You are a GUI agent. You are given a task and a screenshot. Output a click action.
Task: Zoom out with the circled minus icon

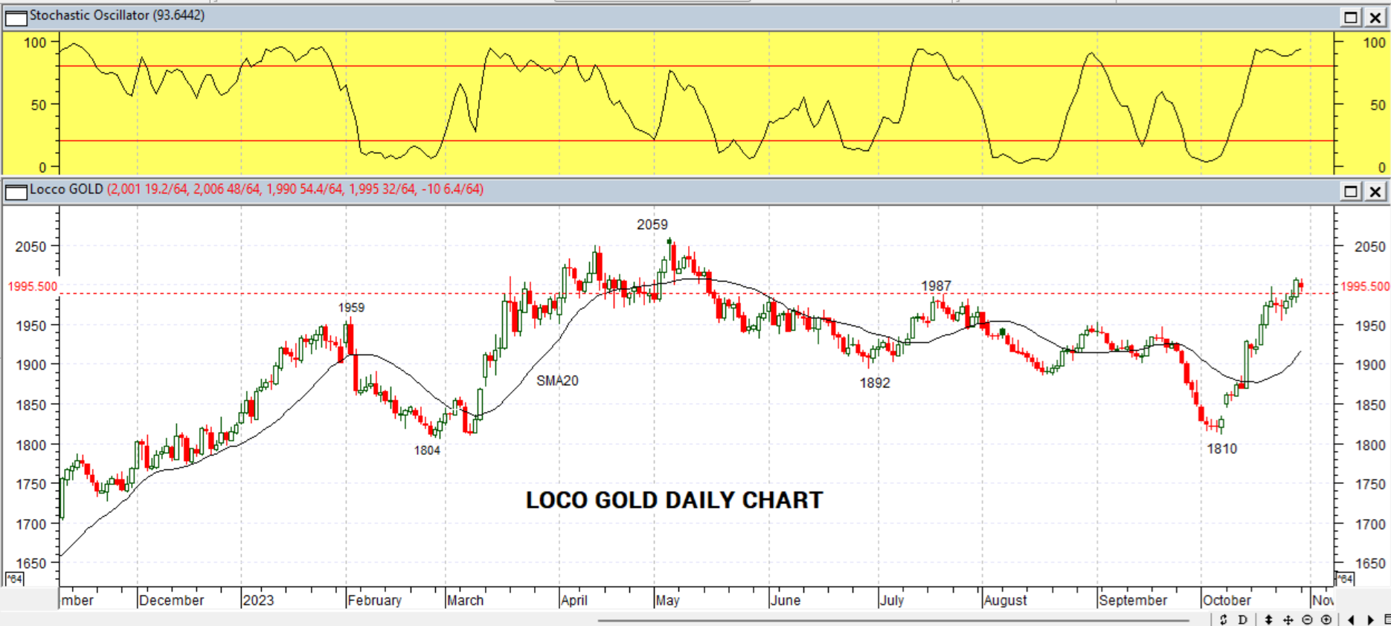coord(1307,619)
